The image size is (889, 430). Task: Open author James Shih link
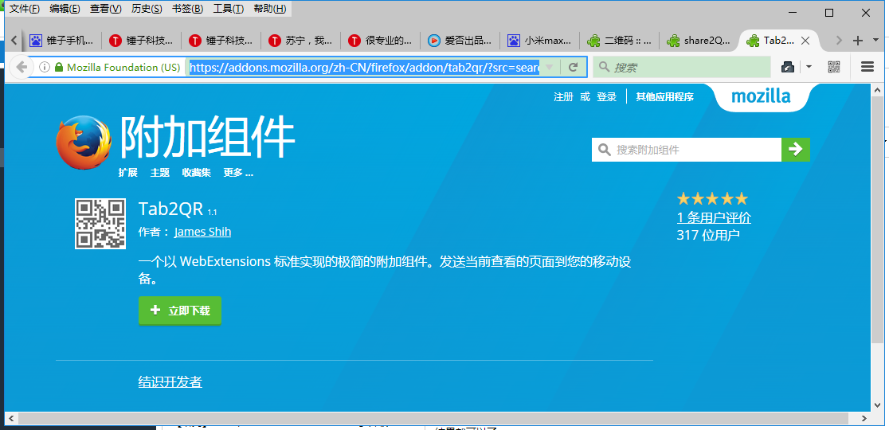point(202,232)
